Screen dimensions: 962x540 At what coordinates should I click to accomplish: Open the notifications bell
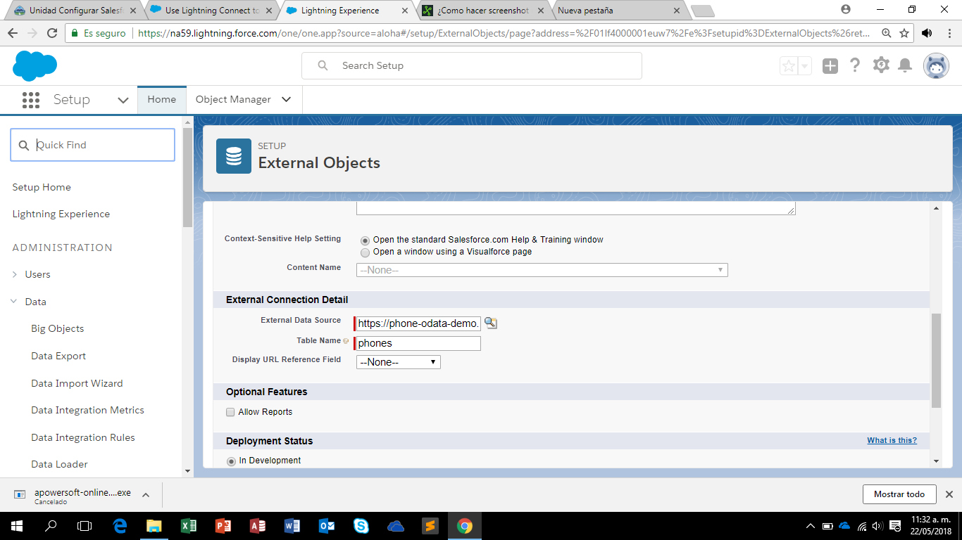(906, 65)
